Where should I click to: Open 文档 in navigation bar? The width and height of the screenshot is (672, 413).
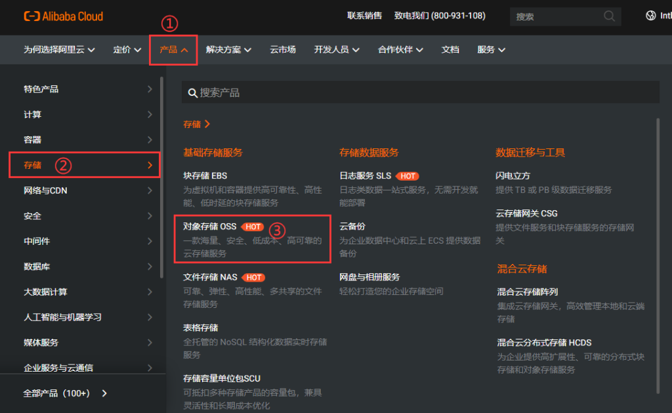tap(450, 50)
